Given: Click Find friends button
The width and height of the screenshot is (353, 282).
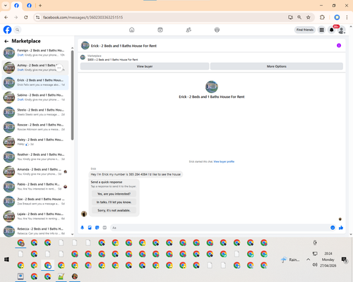Looking at the screenshot, I should point(305,30).
